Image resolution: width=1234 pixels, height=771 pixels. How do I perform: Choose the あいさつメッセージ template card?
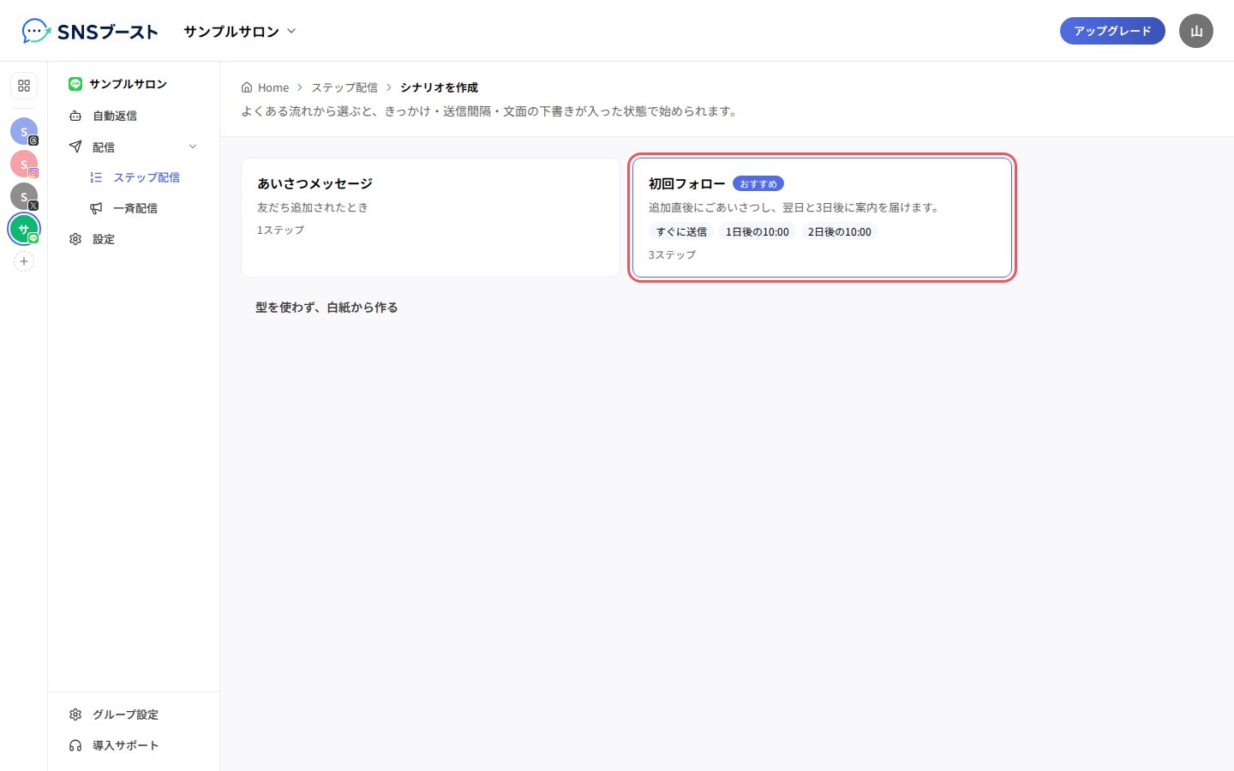point(430,218)
